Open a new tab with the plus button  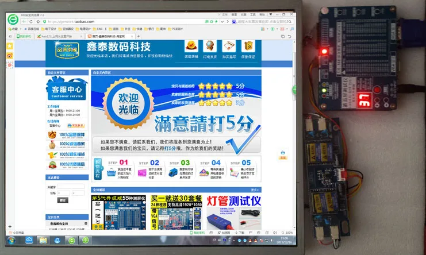pyautogui.click(x=139, y=36)
